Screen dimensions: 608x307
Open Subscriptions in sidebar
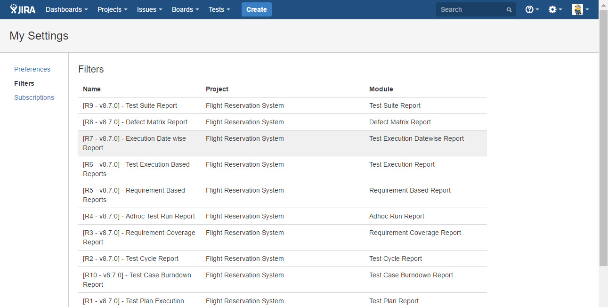click(34, 97)
